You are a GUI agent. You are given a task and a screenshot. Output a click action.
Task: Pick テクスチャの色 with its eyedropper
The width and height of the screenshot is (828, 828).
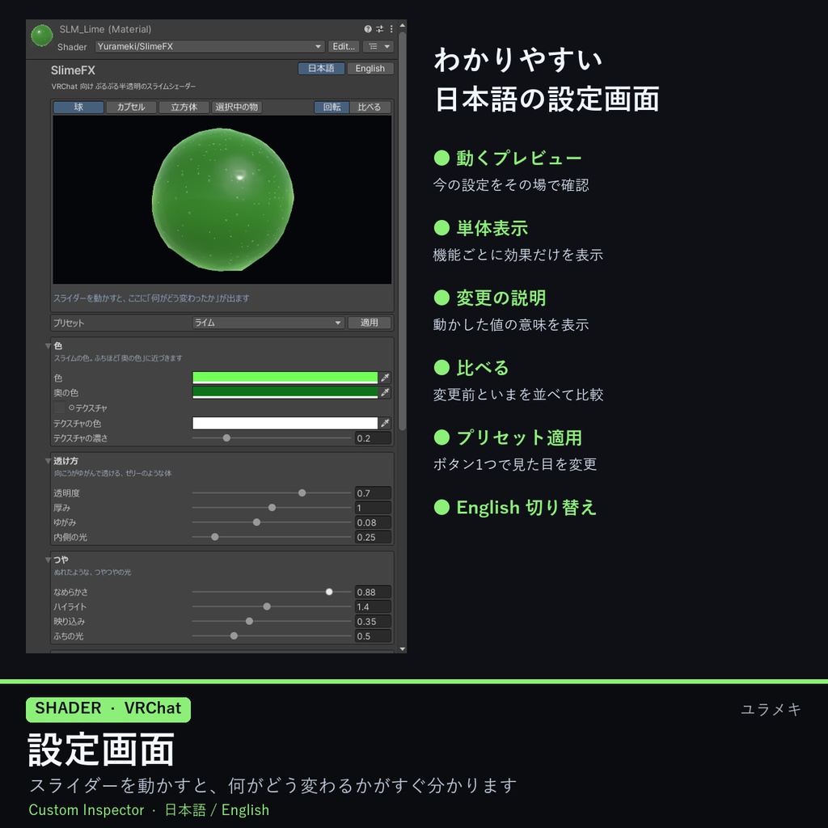tap(386, 423)
